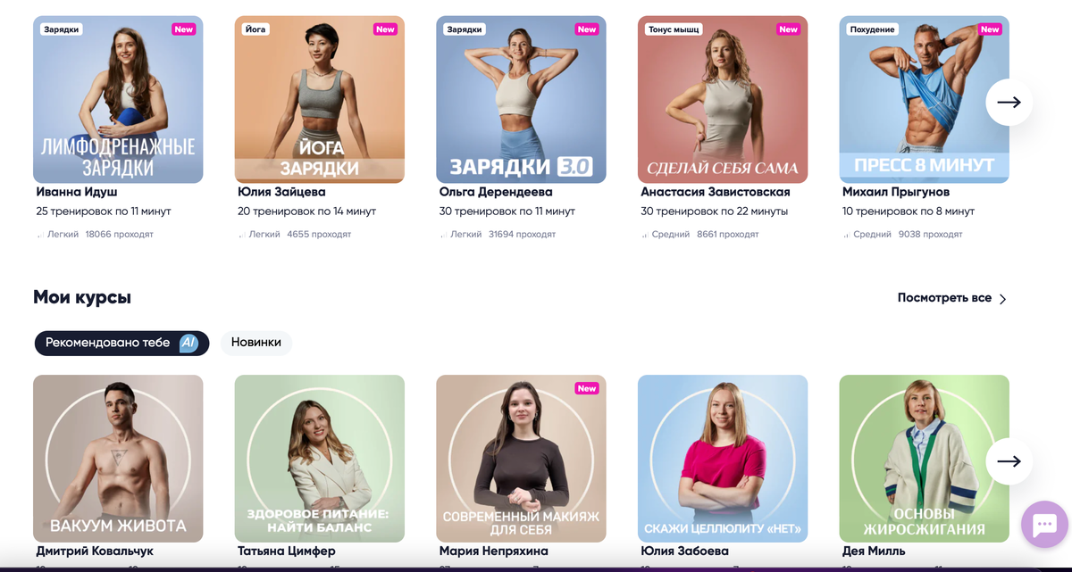
Task: Click the AI badge on Рекомендовано тебе
Action: [188, 343]
